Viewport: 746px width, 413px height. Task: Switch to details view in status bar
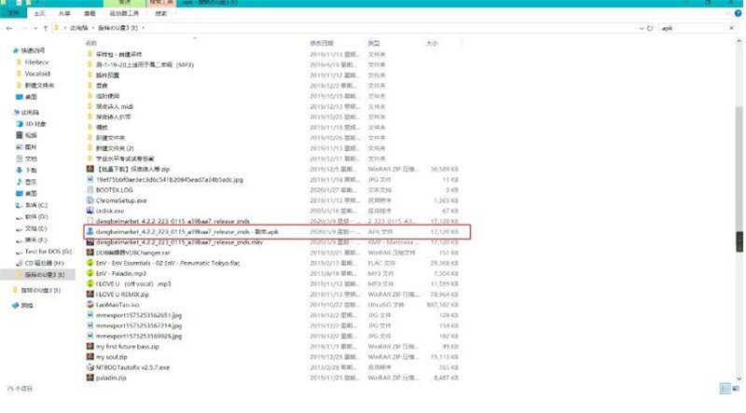pos(725,389)
